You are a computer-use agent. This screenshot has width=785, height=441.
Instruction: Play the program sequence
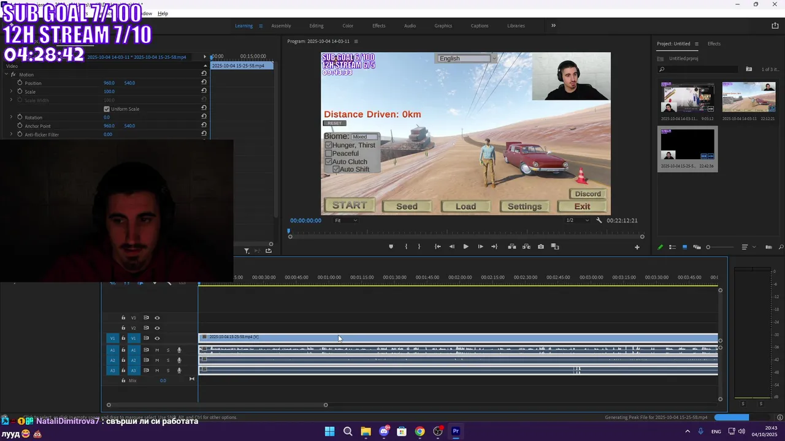(465, 247)
